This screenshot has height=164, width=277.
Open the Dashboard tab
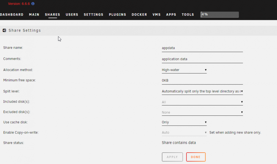(x=12, y=14)
